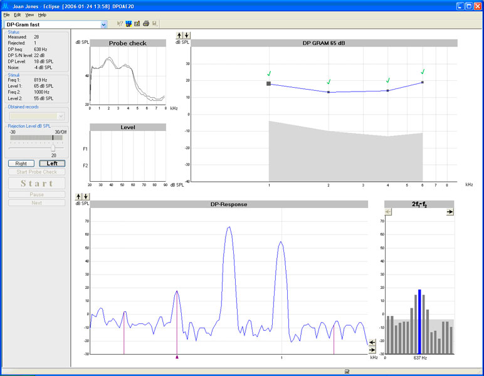Open the Edit menu
The height and width of the screenshot is (376, 484).
(18, 15)
